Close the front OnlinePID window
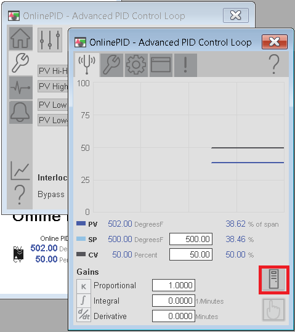The height and width of the screenshot is (332, 295). tap(275, 42)
